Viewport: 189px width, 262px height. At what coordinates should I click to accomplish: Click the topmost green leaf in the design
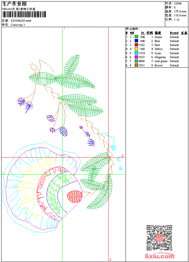point(72,64)
